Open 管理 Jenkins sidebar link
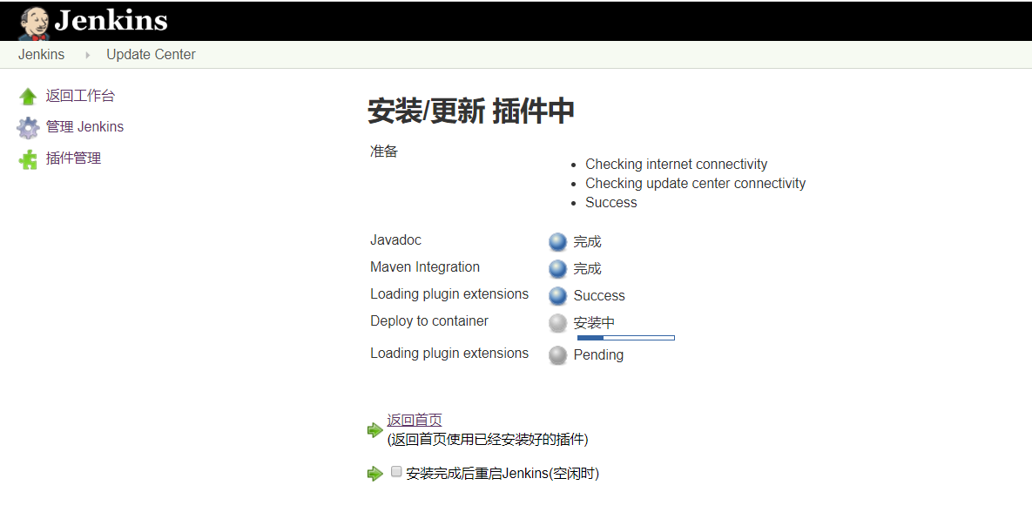Viewport: 1032px width, 519px height. click(x=84, y=127)
